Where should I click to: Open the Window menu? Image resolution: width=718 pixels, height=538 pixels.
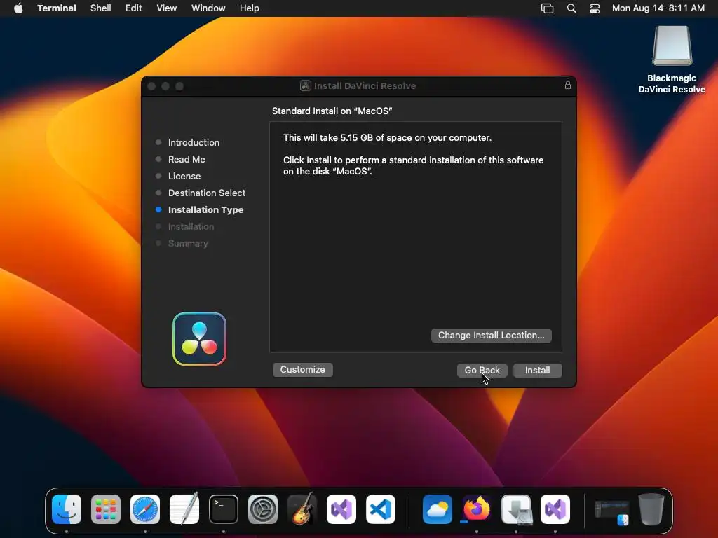point(208,8)
